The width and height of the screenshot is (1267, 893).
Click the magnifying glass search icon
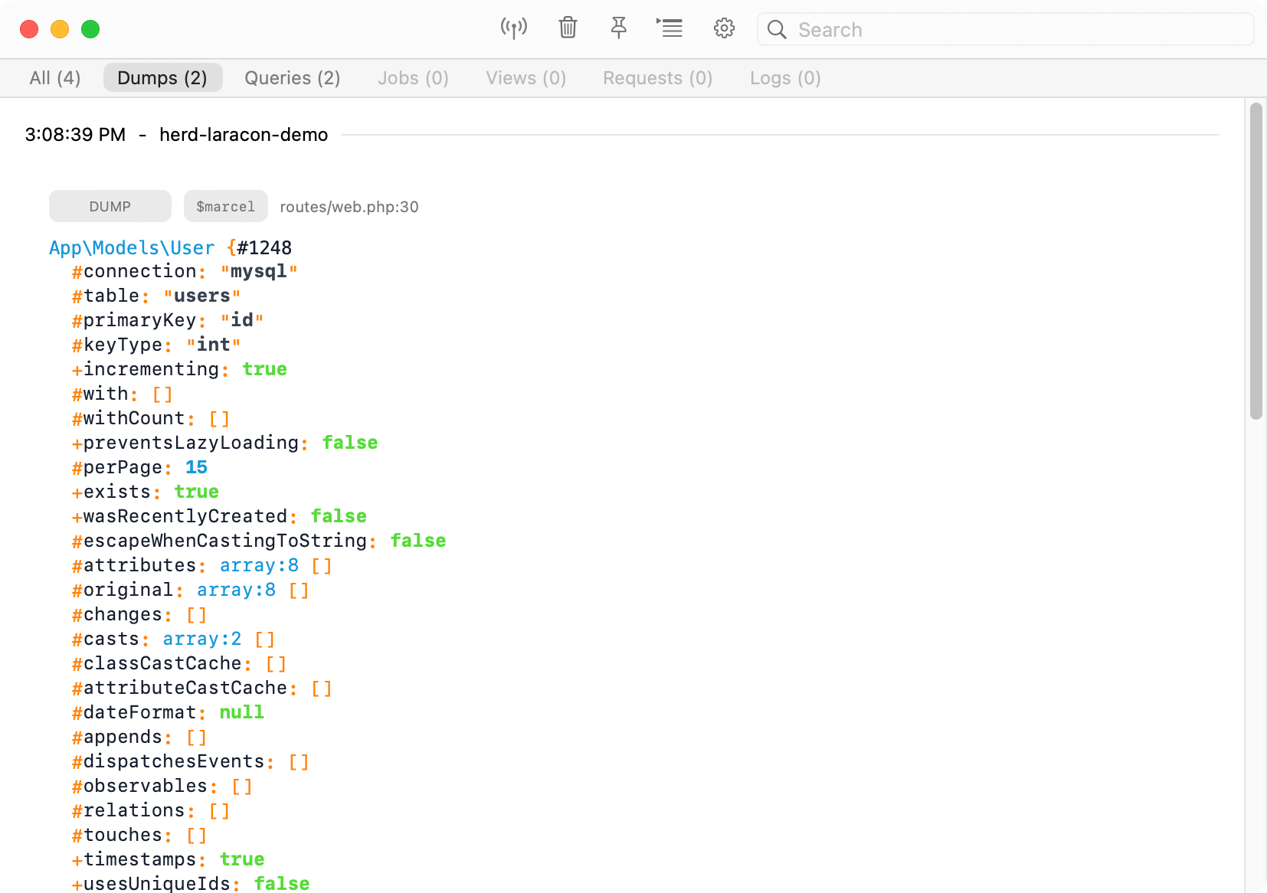tap(777, 29)
